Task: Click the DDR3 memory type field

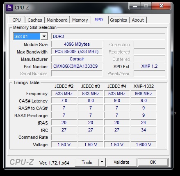Action: [x=108, y=36]
